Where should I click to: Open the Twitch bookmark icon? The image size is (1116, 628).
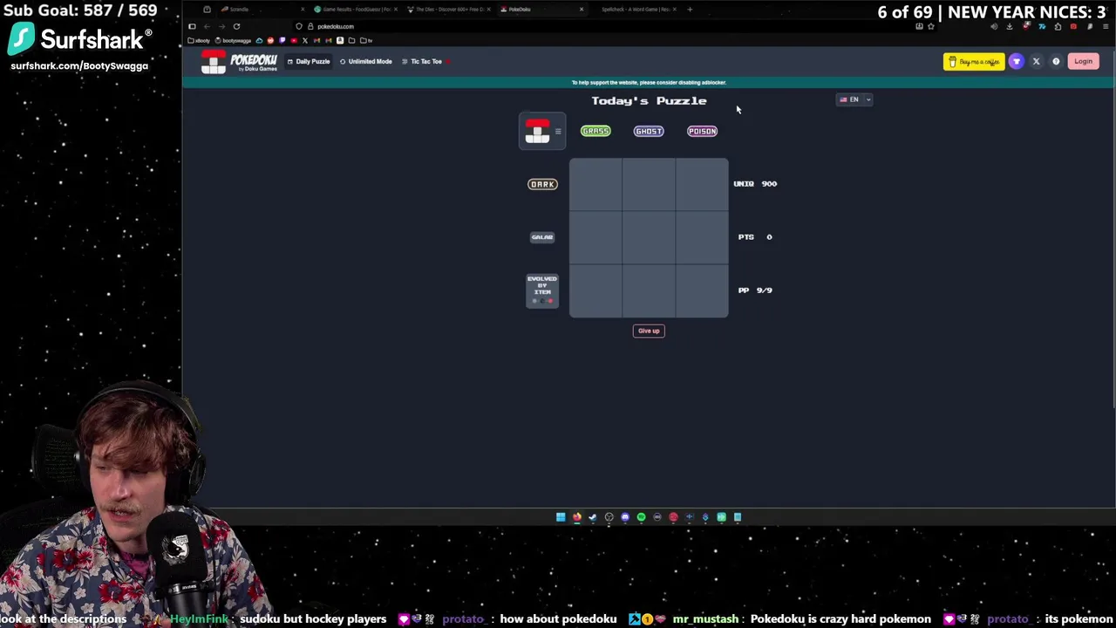point(282,40)
